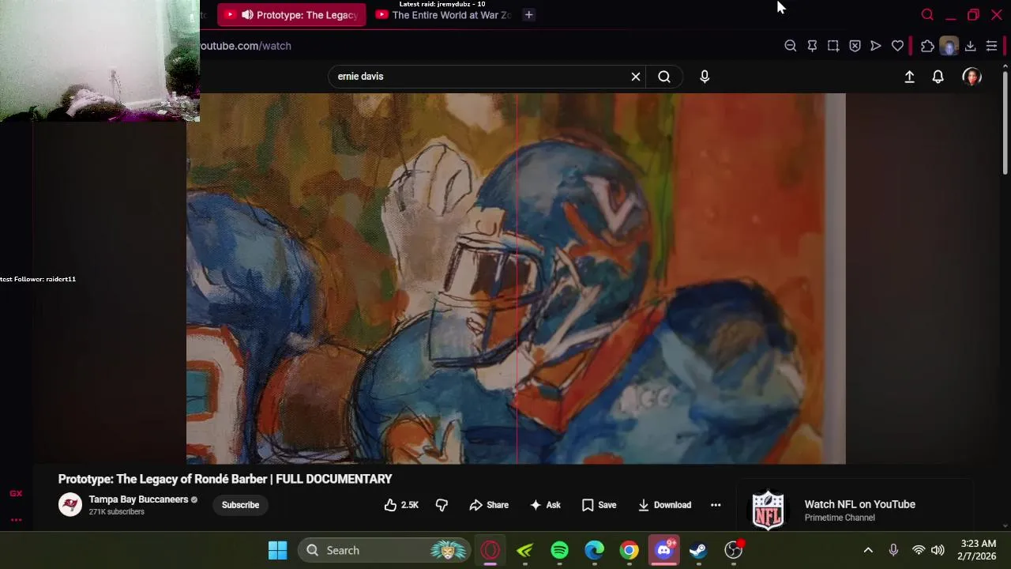1011x569 pixels.
Task: Like the video with thumbs up
Action: point(401,505)
